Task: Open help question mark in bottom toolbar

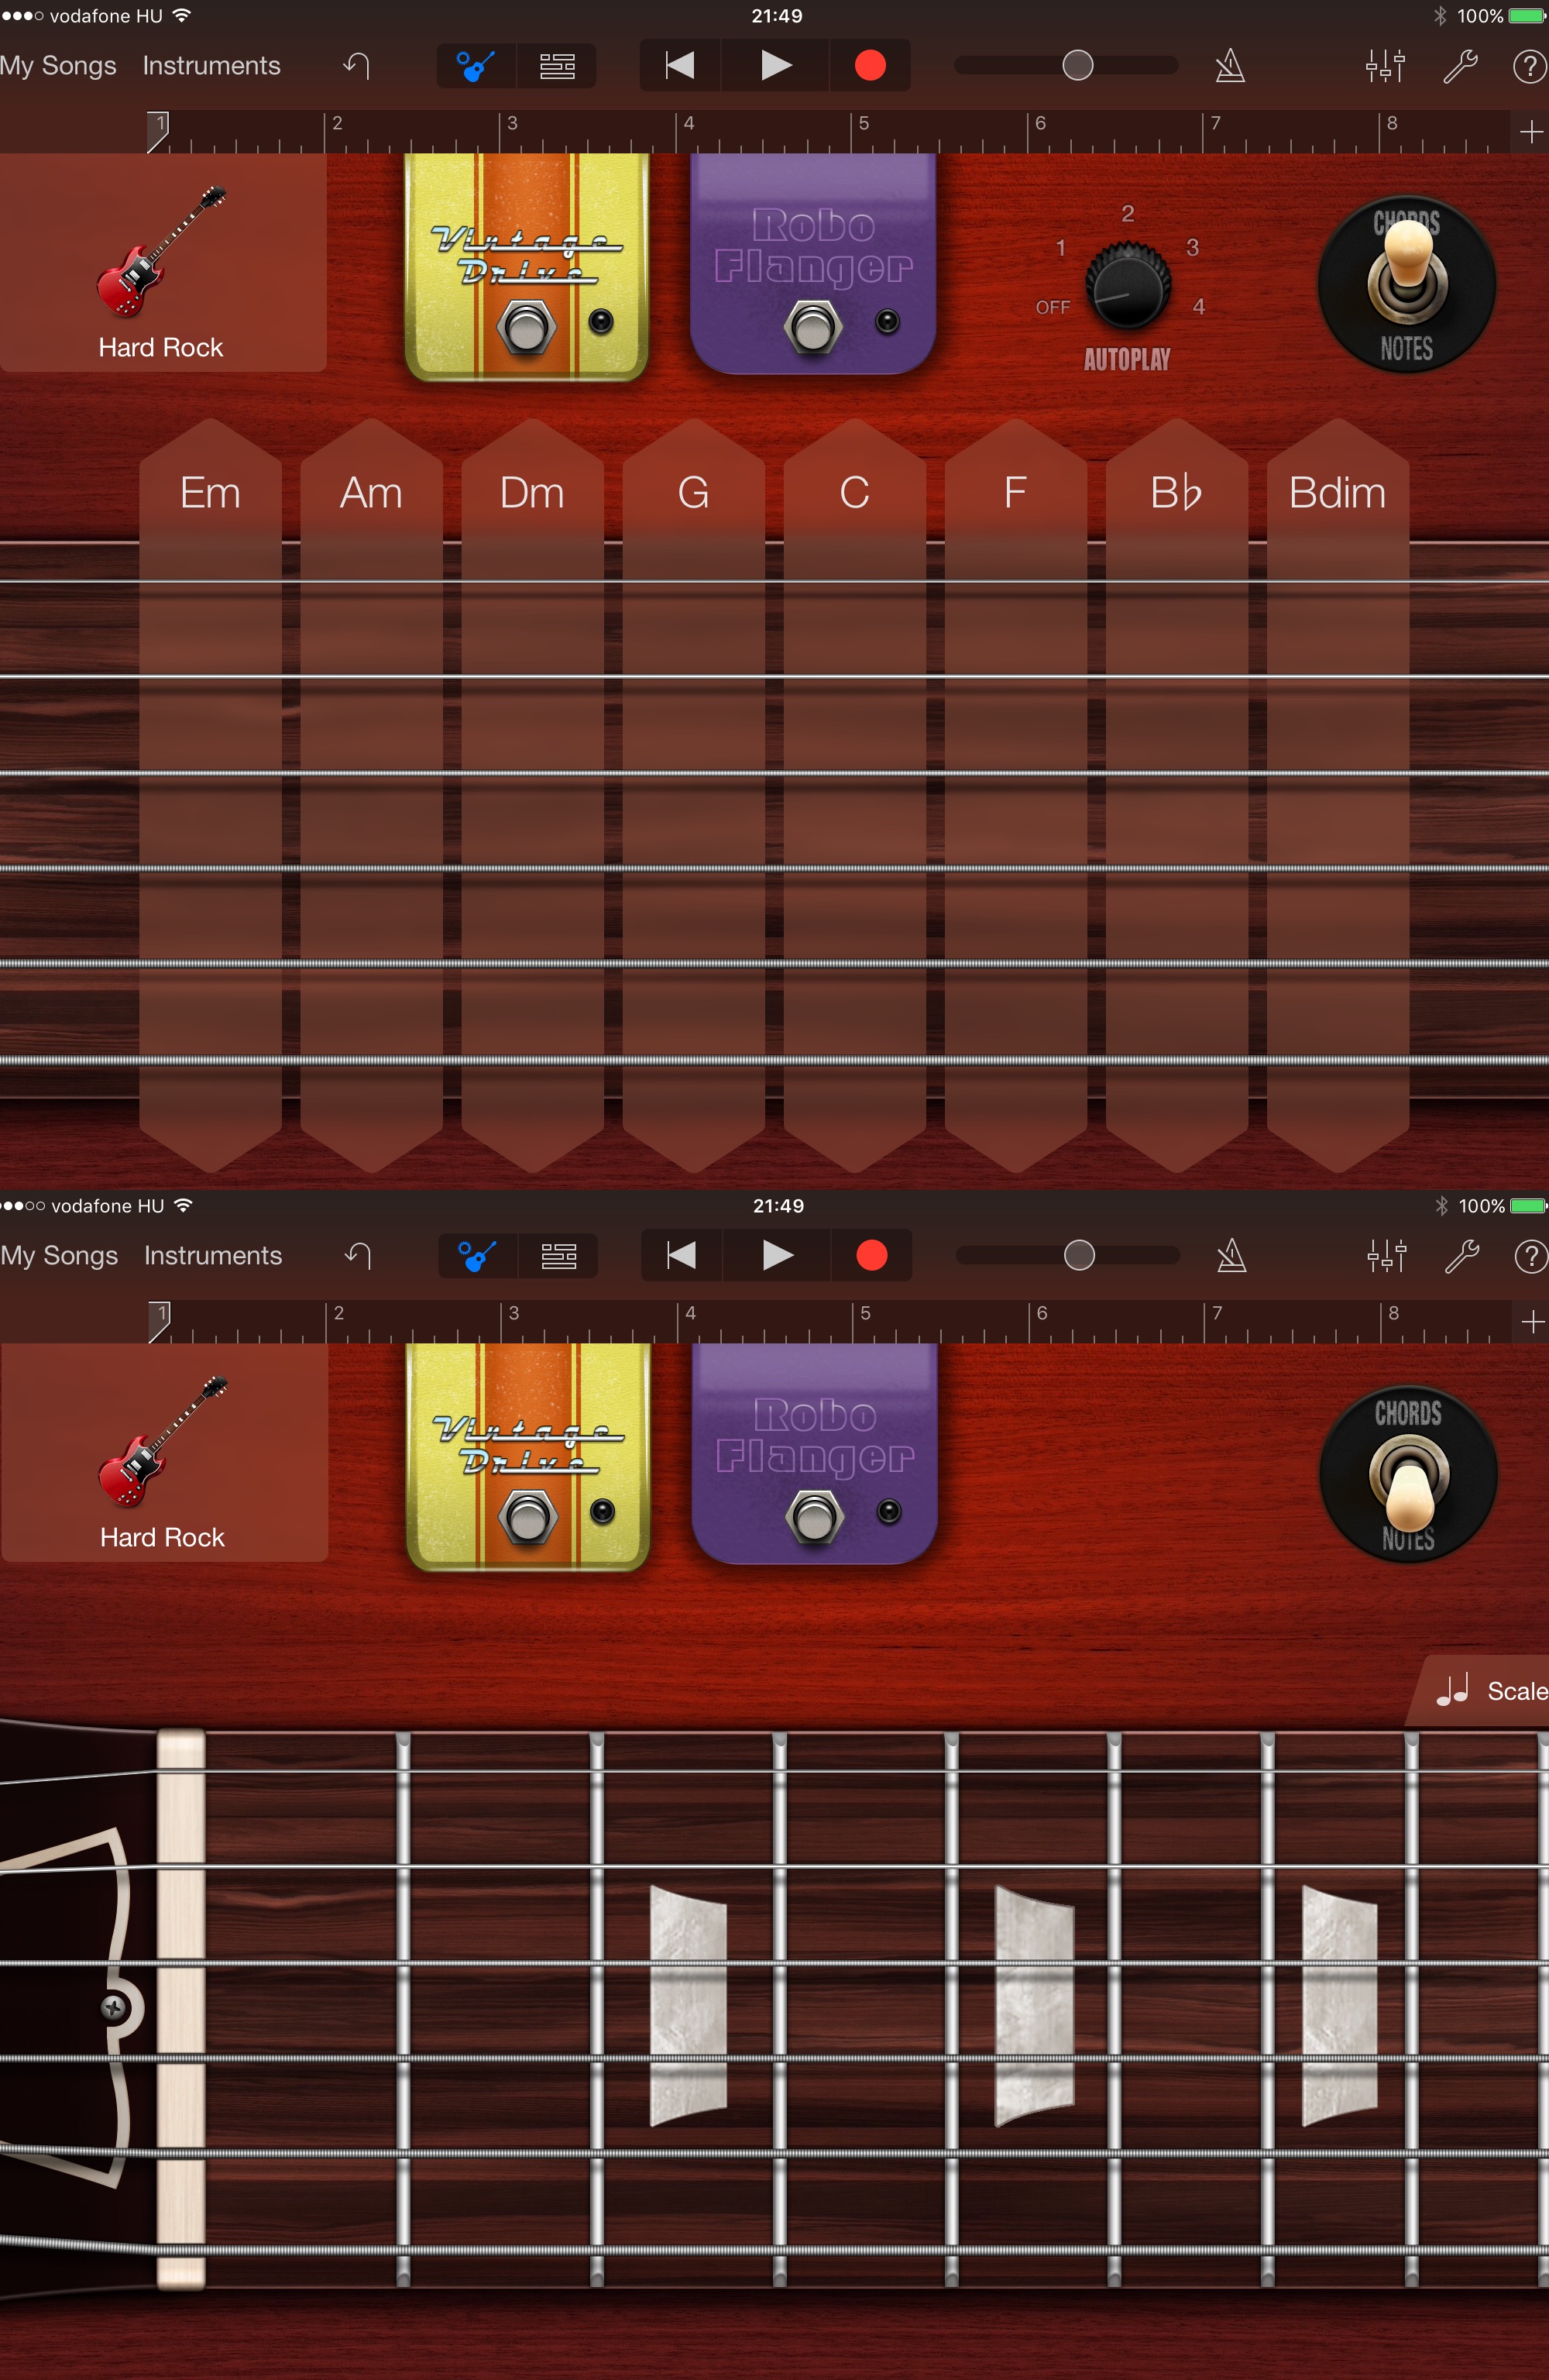Action: 1531,1256
